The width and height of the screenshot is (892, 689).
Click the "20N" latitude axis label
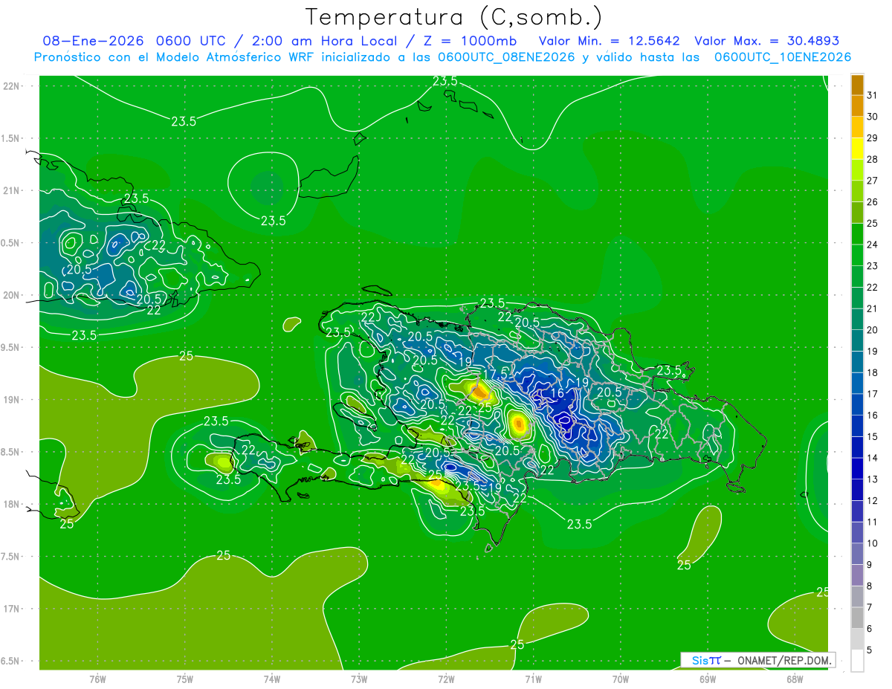tap(12, 295)
